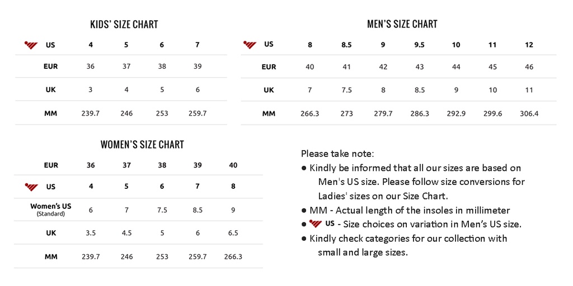Viewport: 573px width, 286px height.
Task: Click men's EUR size 46 cell
Action: point(529,67)
